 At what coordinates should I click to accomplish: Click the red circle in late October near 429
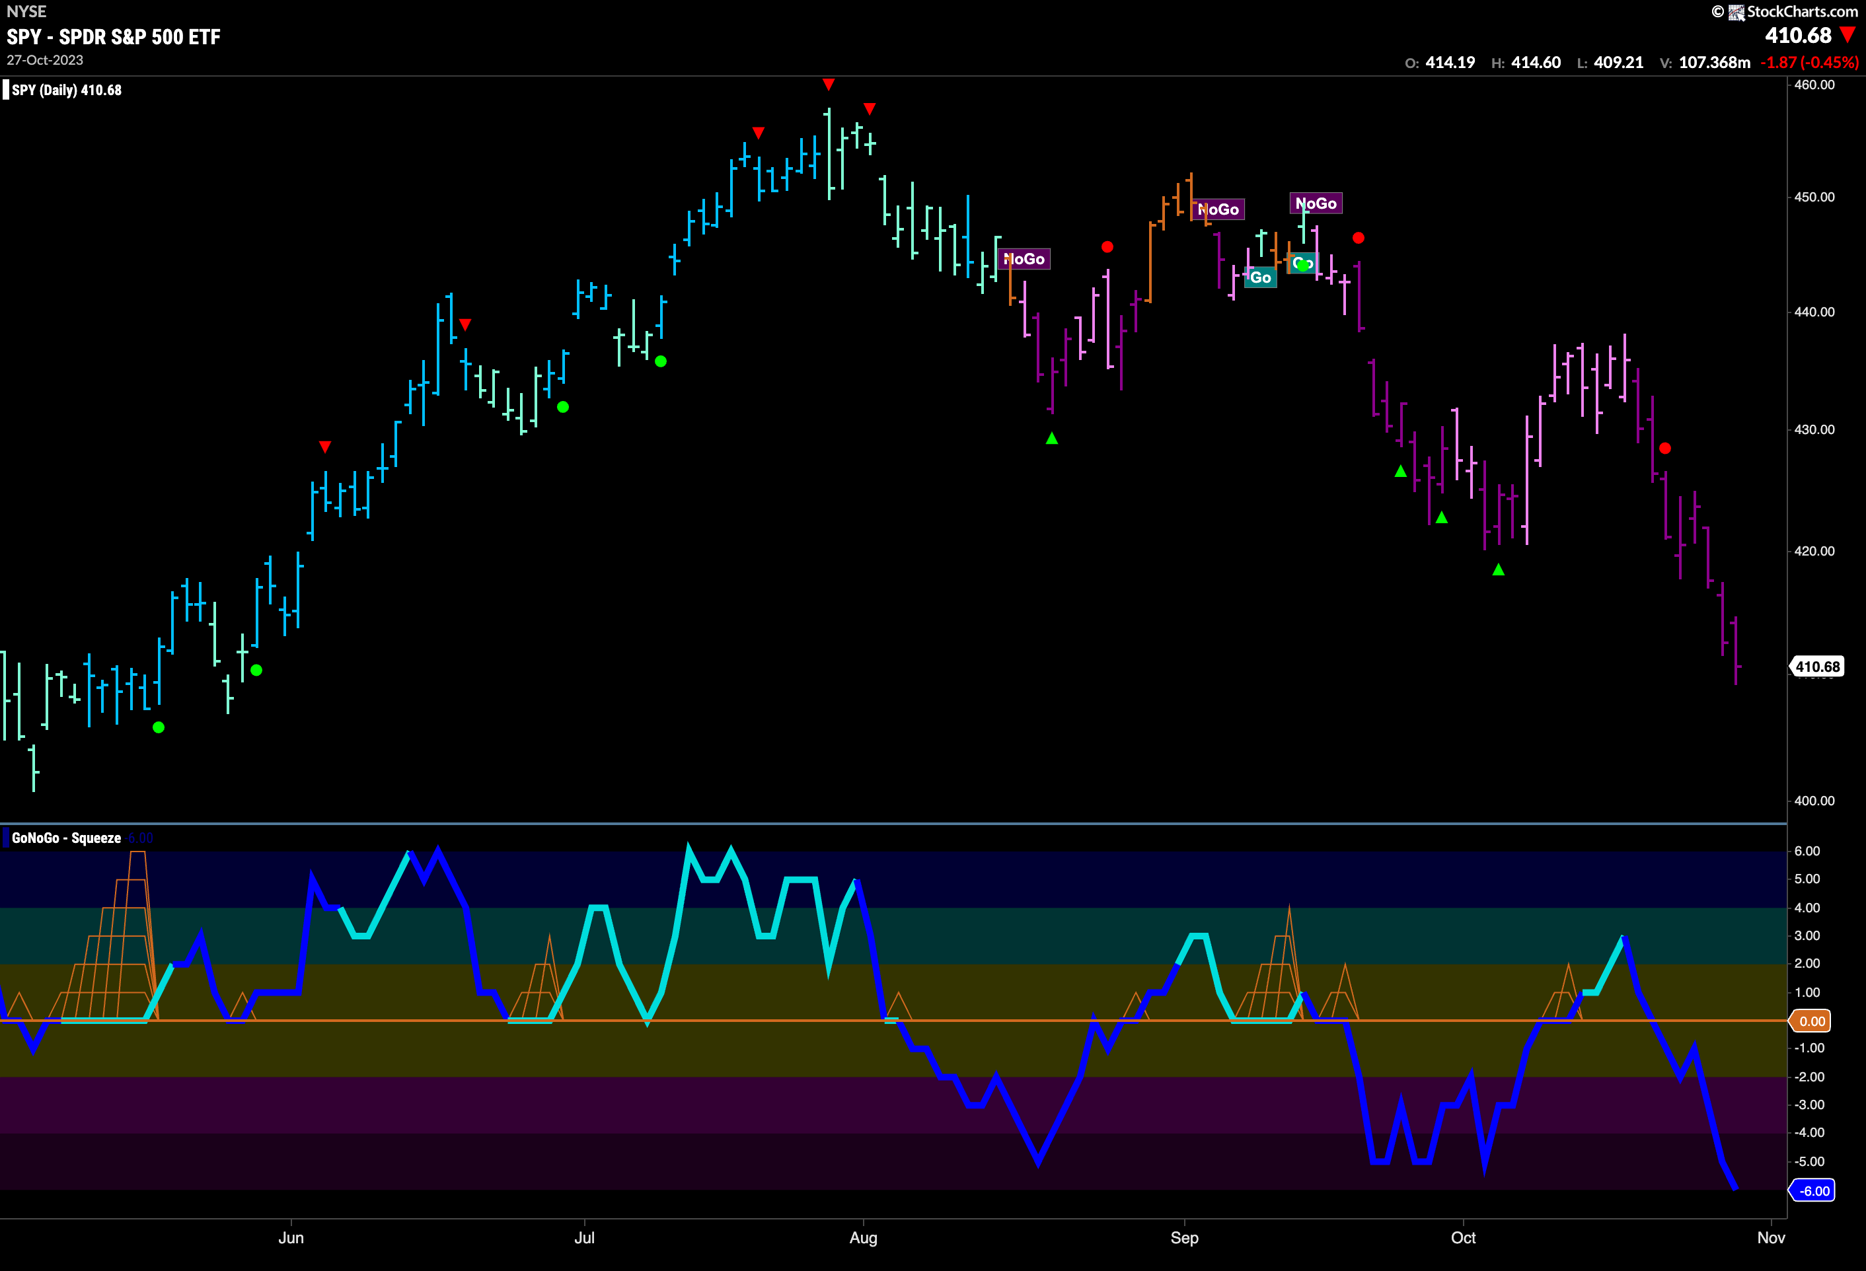(1665, 448)
